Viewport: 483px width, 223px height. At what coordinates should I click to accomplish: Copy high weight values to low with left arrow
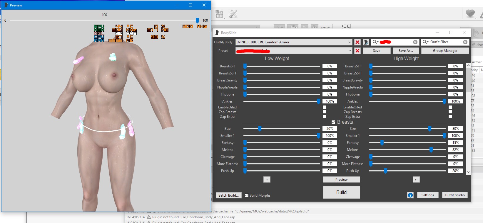(416, 179)
